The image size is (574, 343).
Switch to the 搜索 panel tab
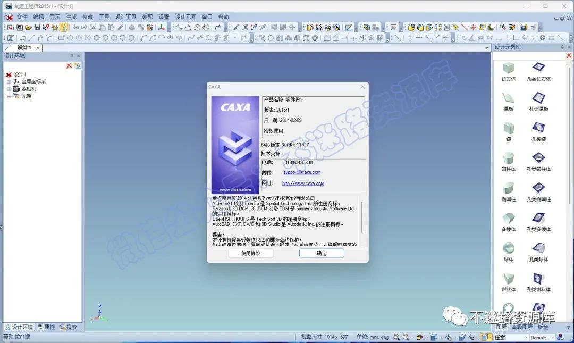click(69, 327)
